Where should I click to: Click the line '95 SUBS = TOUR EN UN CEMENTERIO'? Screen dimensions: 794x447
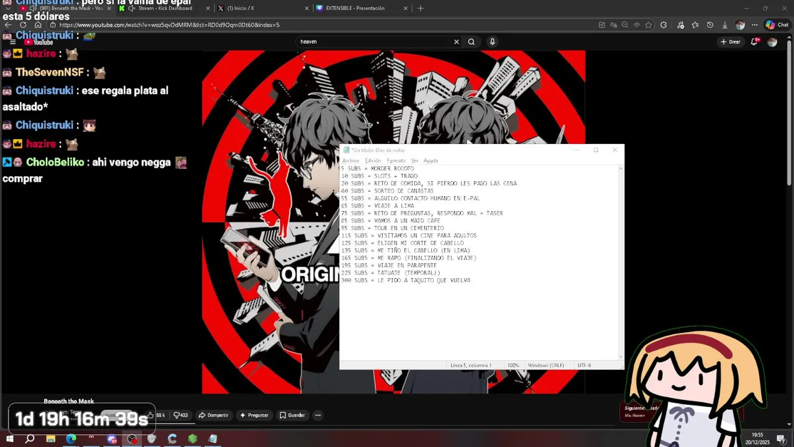point(392,228)
